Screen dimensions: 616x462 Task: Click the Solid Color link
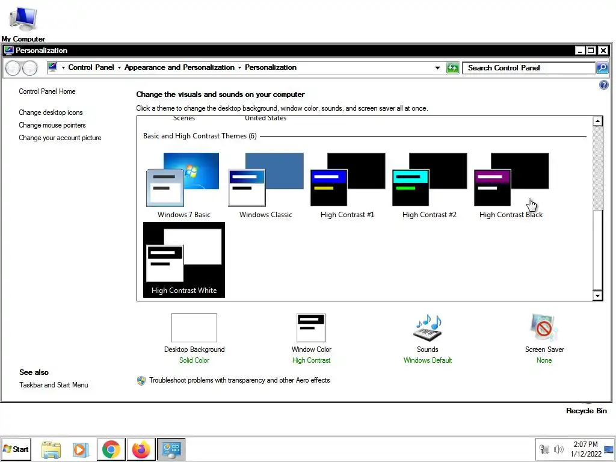[194, 360]
